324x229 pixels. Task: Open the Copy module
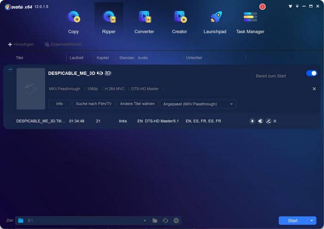73,22
